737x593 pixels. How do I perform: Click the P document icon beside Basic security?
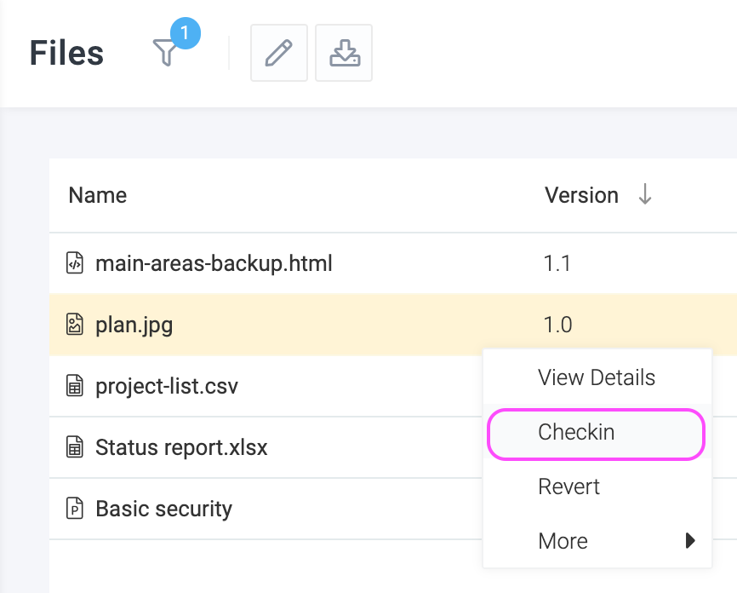74,509
